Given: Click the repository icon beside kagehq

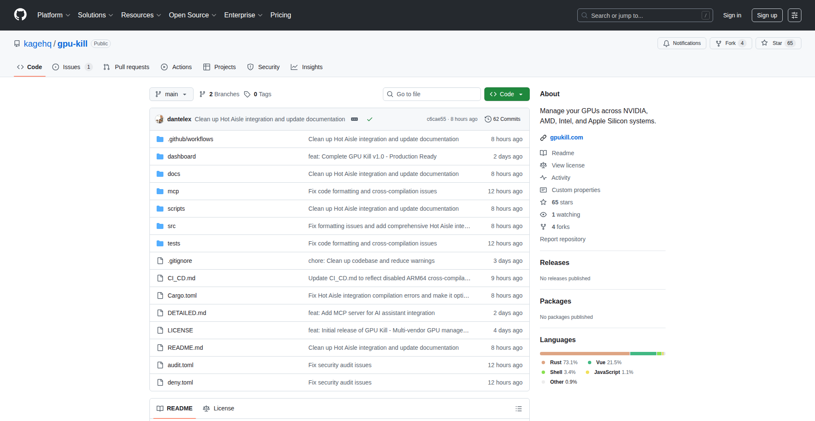Looking at the screenshot, I should point(17,44).
